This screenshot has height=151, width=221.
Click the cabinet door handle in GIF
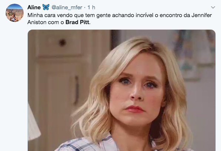tap(77, 91)
